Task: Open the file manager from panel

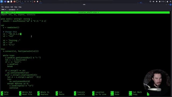Action: (x=8, y=2)
